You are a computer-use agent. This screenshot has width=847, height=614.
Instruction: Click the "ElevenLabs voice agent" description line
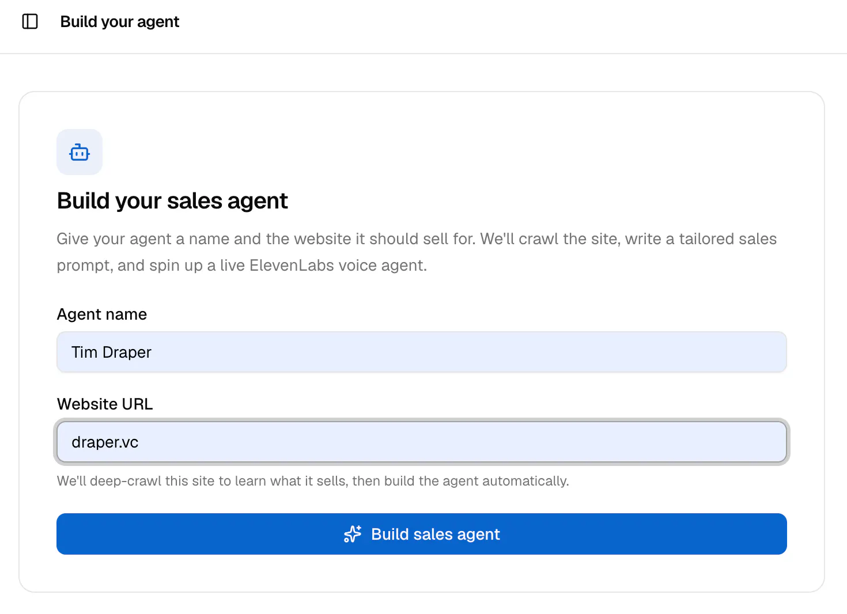point(242,266)
